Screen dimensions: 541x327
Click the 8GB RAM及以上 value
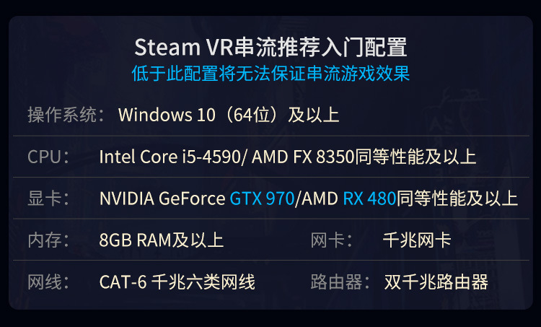click(x=162, y=240)
